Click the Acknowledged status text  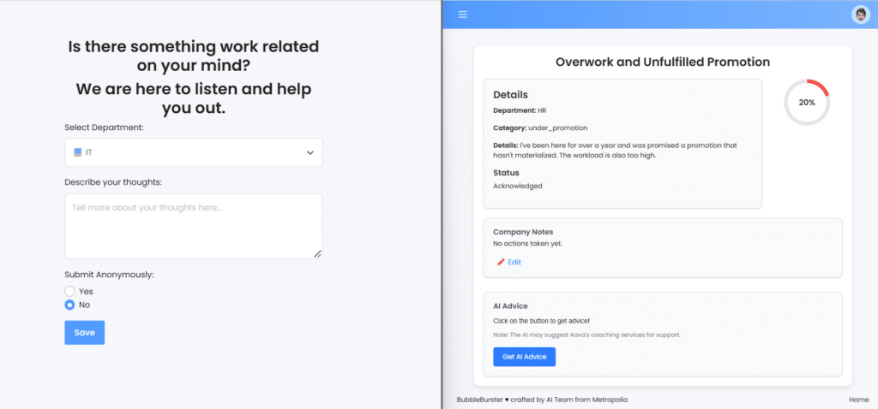(518, 186)
